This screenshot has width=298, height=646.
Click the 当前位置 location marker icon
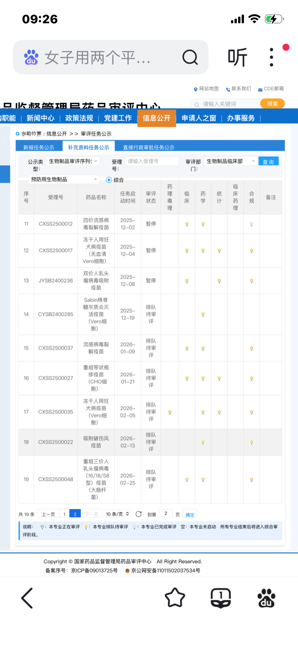click(x=17, y=134)
